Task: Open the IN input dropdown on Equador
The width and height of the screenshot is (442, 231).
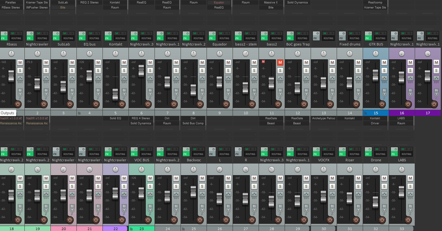Action: point(228,92)
